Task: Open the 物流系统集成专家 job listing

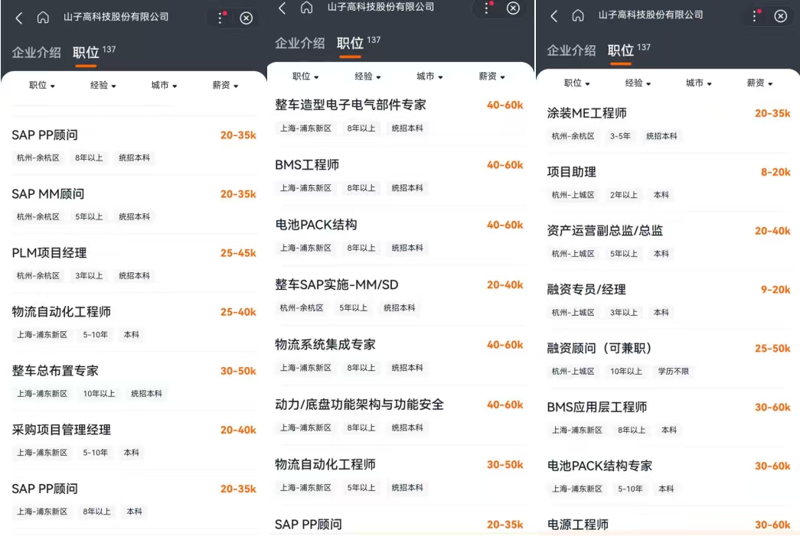Action: pyautogui.click(x=399, y=356)
